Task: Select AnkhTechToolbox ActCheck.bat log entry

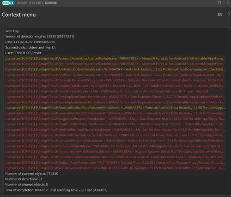Action: (115, 69)
